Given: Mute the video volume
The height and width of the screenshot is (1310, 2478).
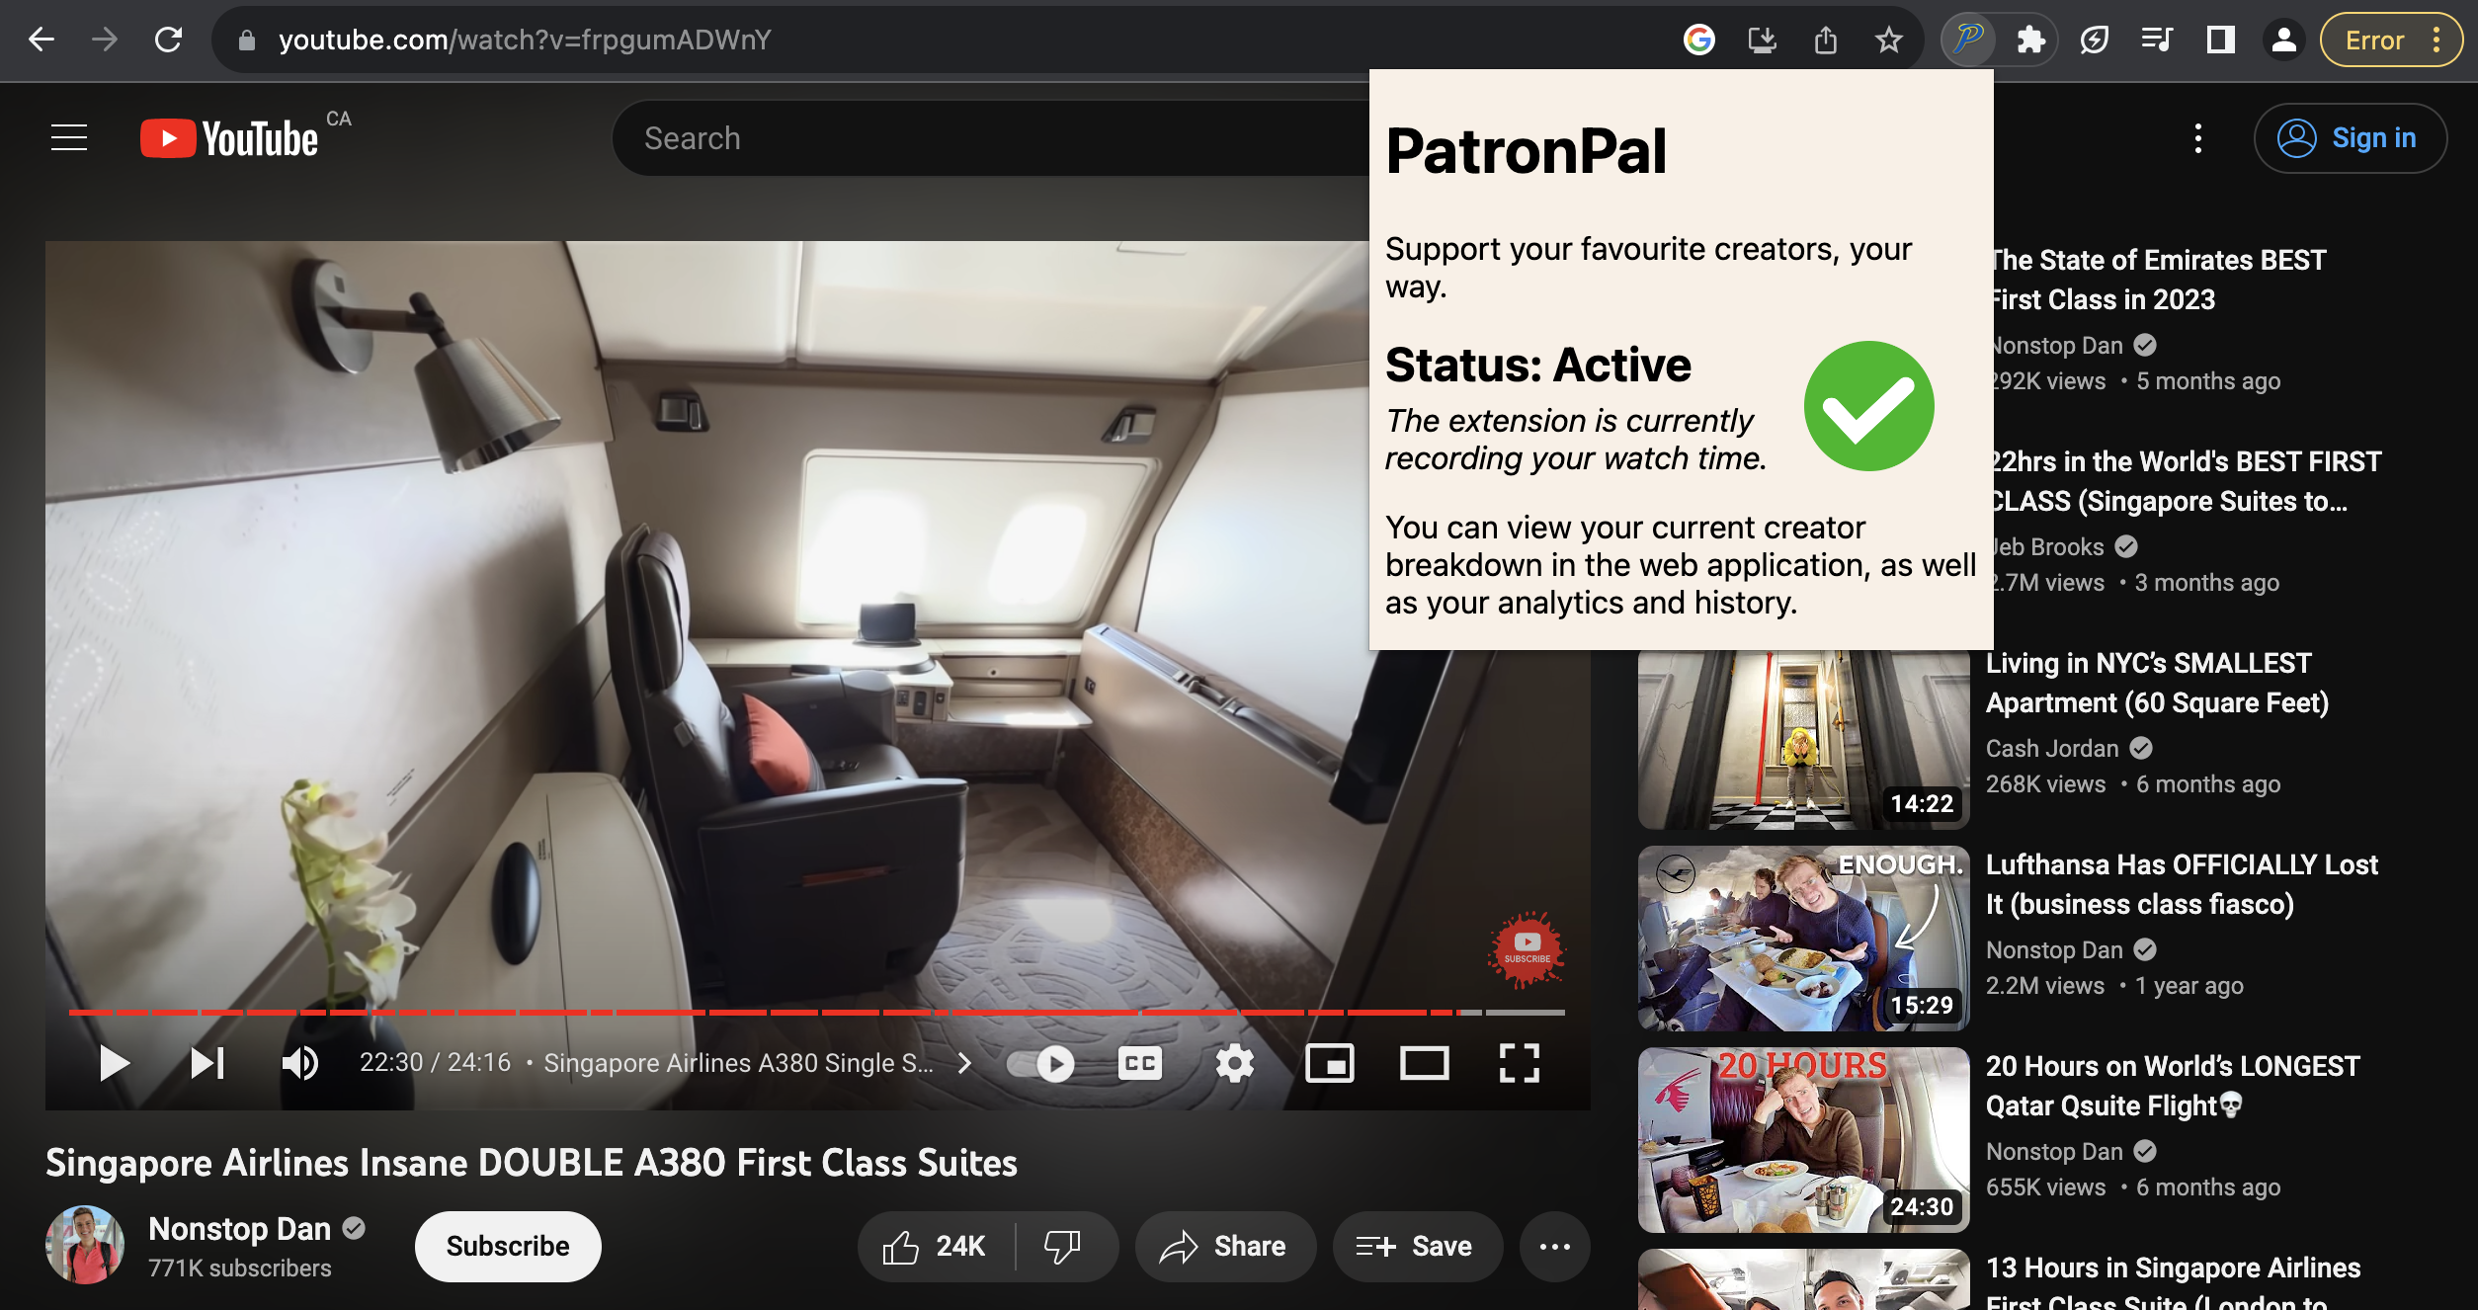Looking at the screenshot, I should point(299,1064).
